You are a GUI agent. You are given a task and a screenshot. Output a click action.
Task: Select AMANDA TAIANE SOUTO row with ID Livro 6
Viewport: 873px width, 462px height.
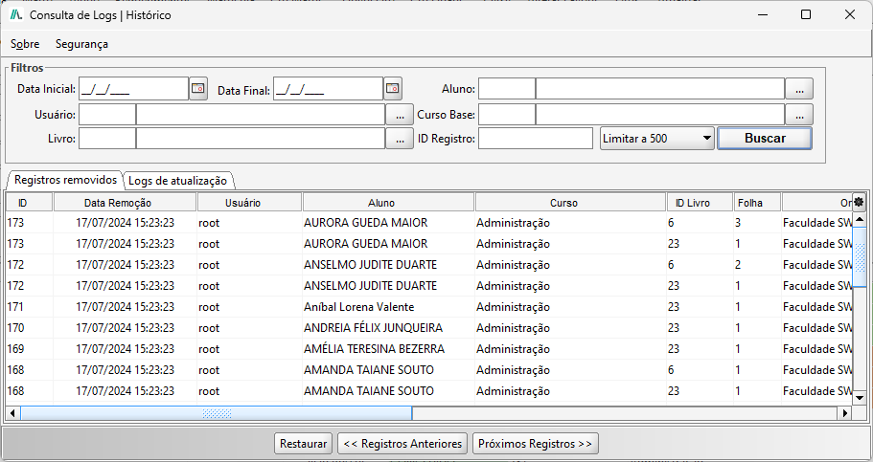click(x=429, y=370)
